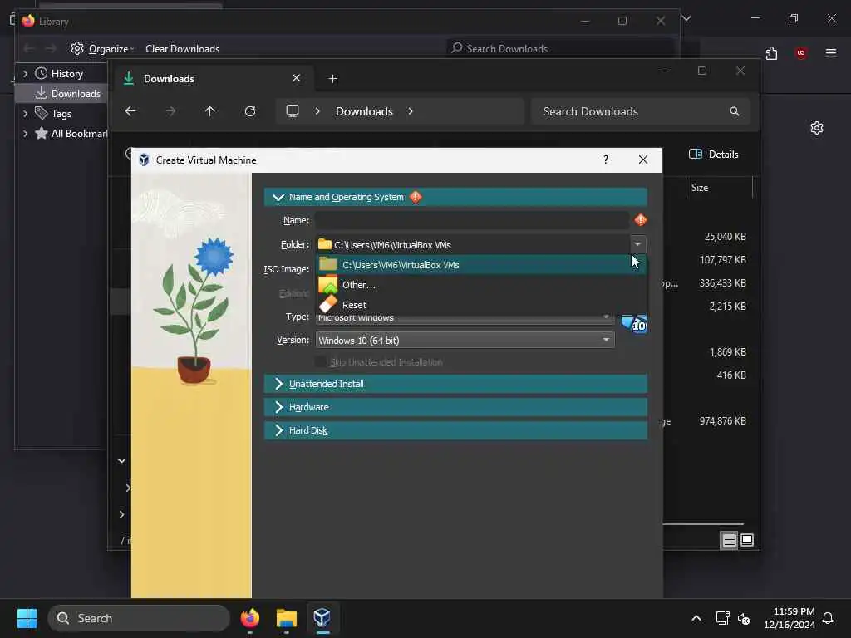Expand the Unattended Install section

[455, 384]
